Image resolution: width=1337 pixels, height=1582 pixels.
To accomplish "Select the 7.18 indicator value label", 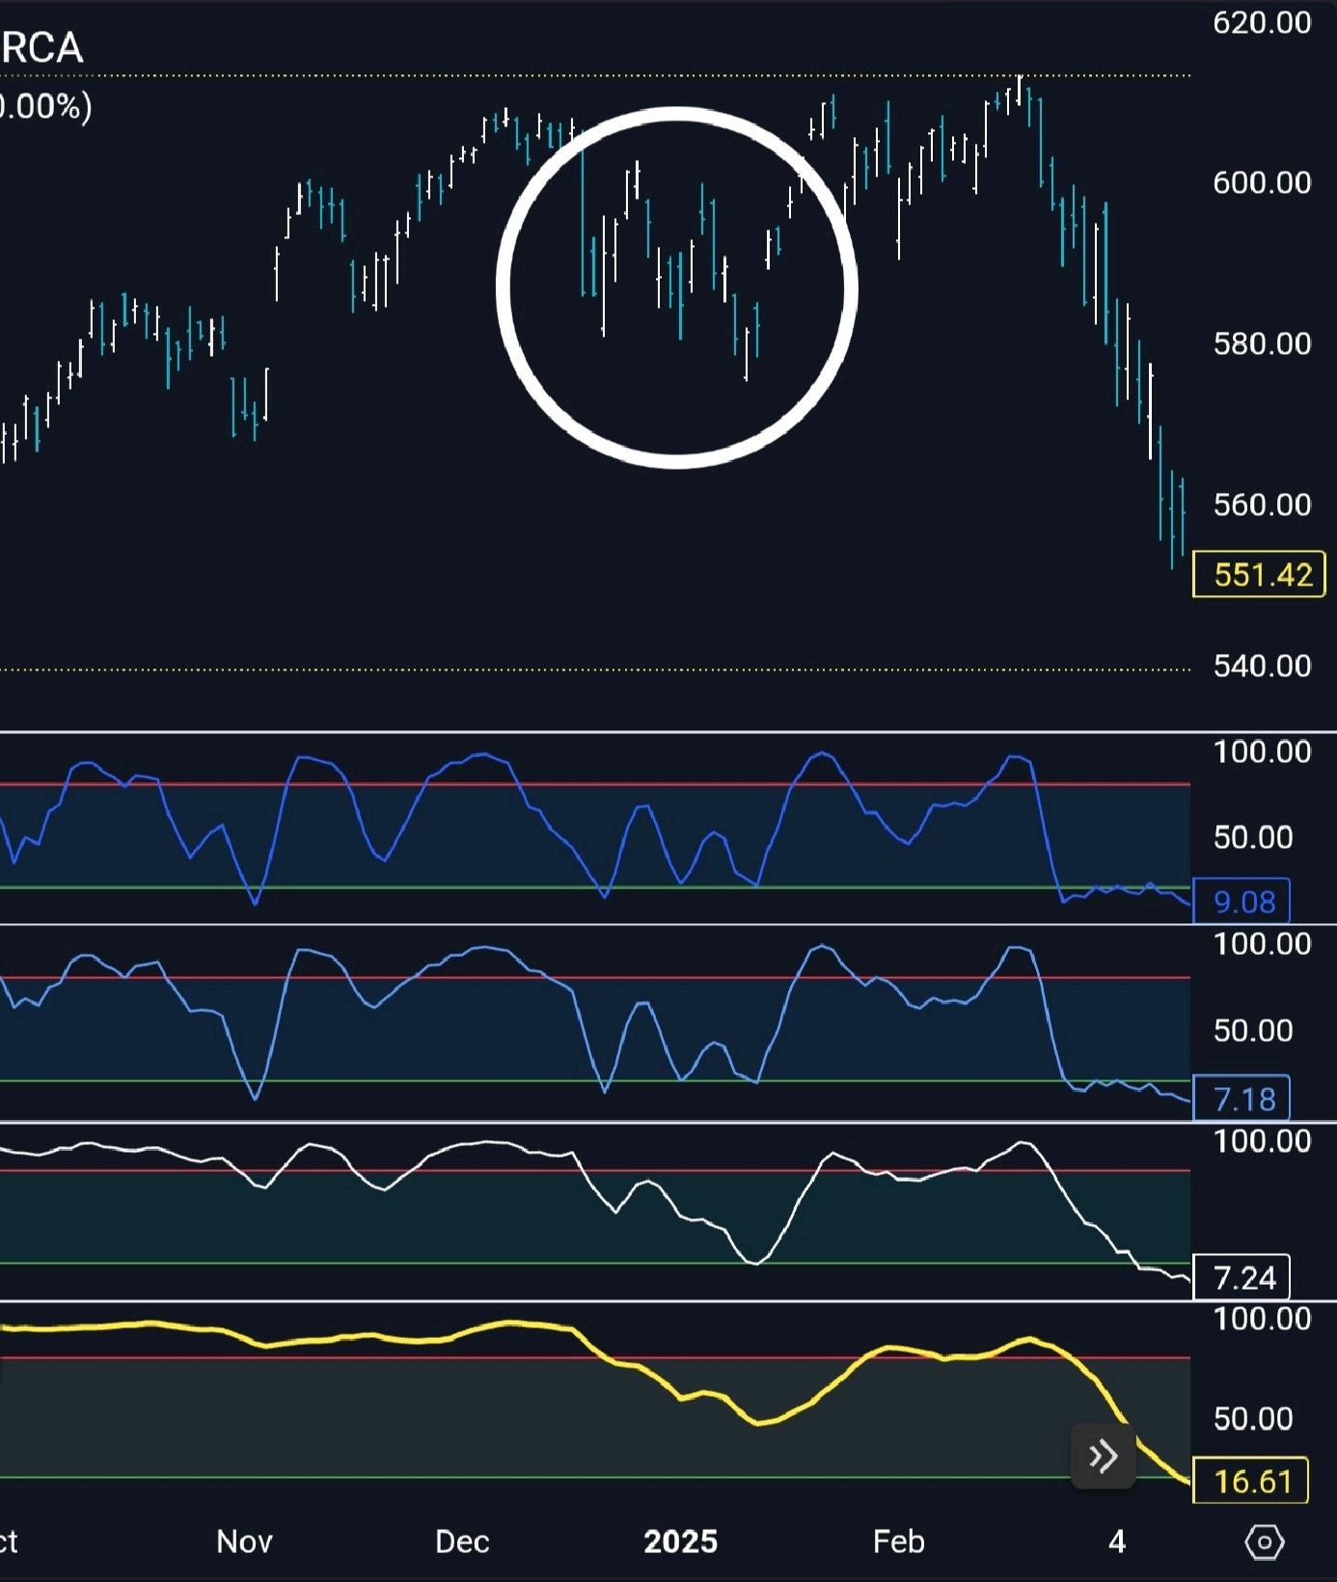I will 1241,1099.
